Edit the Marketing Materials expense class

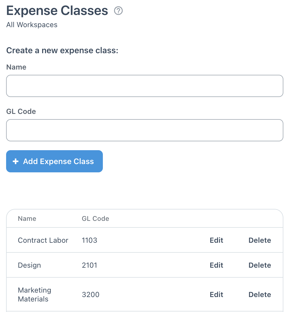tap(216, 295)
